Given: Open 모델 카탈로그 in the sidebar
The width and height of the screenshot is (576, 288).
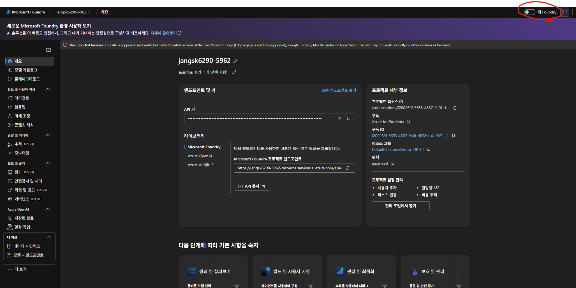Looking at the screenshot, I should coord(29,70).
